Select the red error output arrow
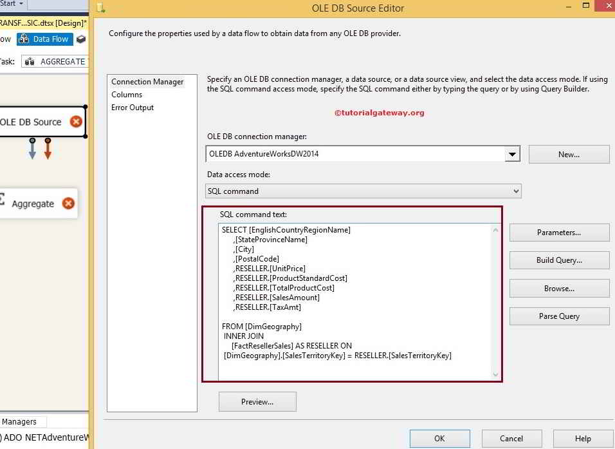This screenshot has height=449, width=615. (x=47, y=148)
